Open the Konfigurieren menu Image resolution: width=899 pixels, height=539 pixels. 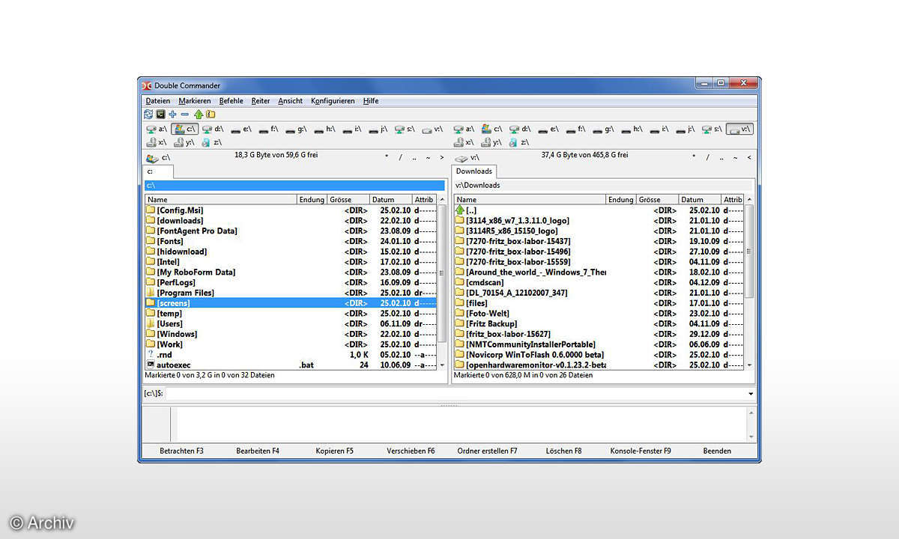333,101
